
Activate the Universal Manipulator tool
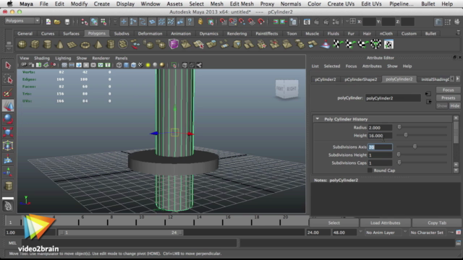(8, 146)
